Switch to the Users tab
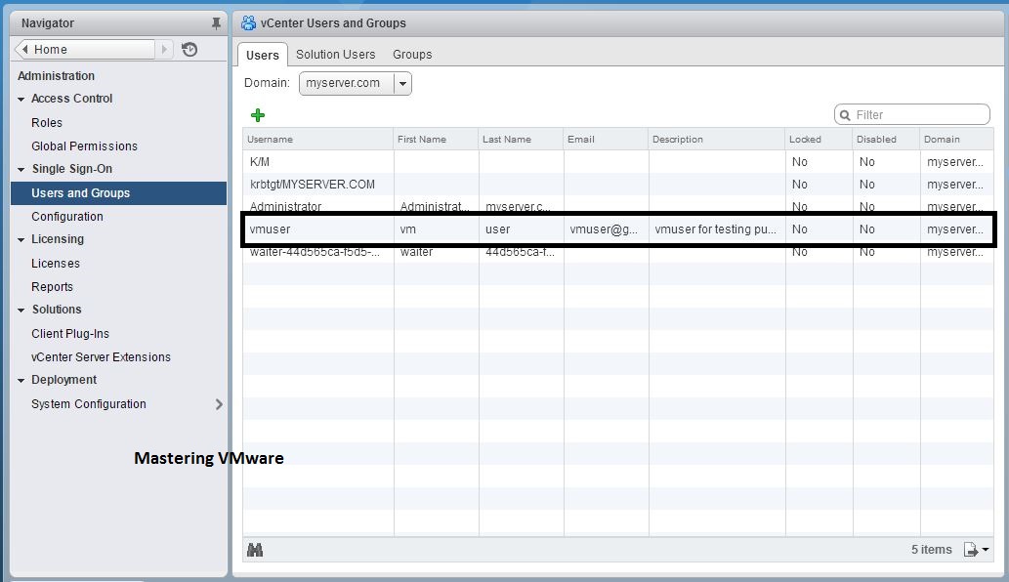 [263, 56]
